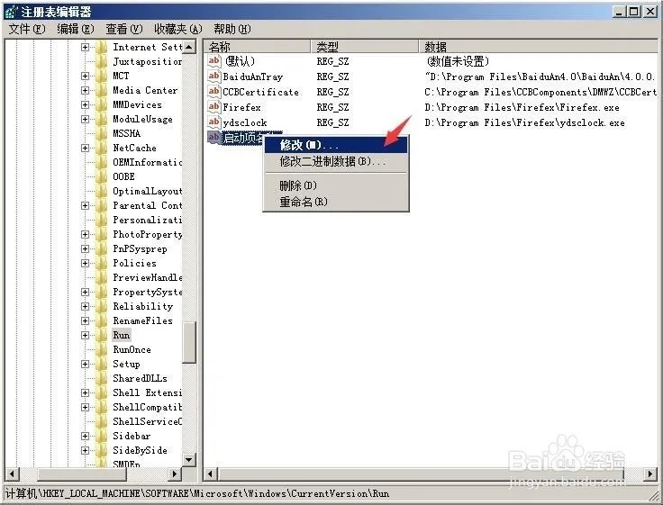663x505 pixels.
Task: Click the ydsclock string value icon
Action: pyautogui.click(x=214, y=122)
